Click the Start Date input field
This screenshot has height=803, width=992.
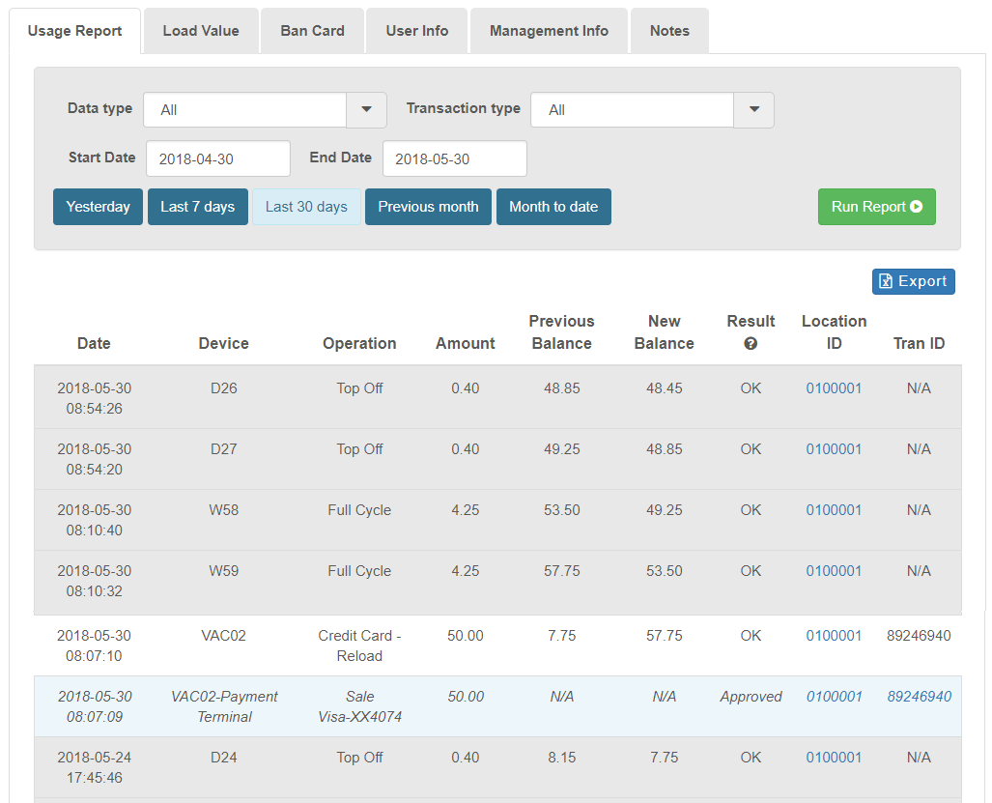coord(218,158)
